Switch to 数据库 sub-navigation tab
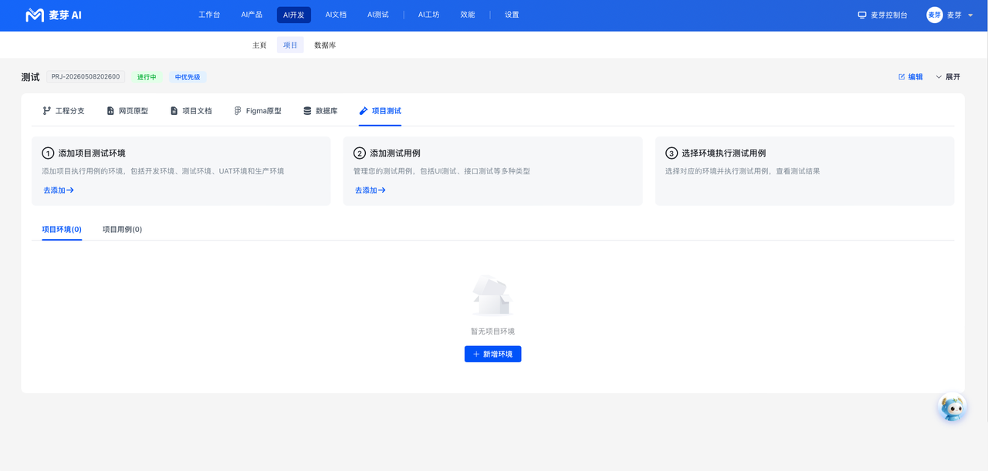 click(x=325, y=45)
